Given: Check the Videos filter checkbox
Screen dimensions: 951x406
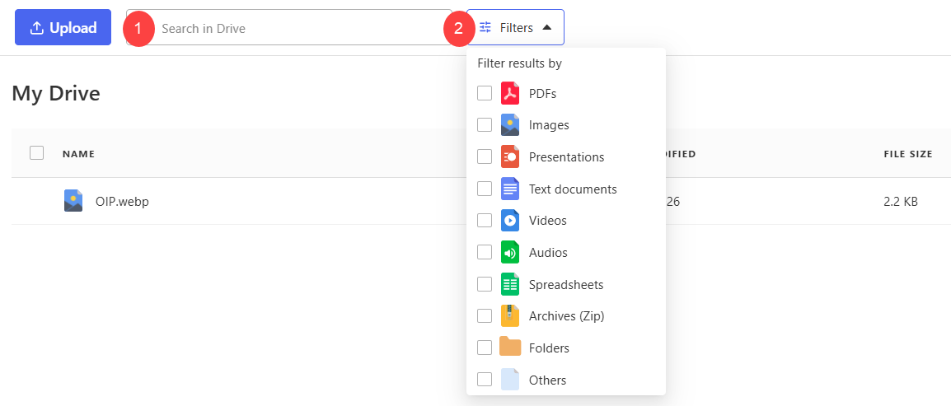Looking at the screenshot, I should click(x=484, y=221).
